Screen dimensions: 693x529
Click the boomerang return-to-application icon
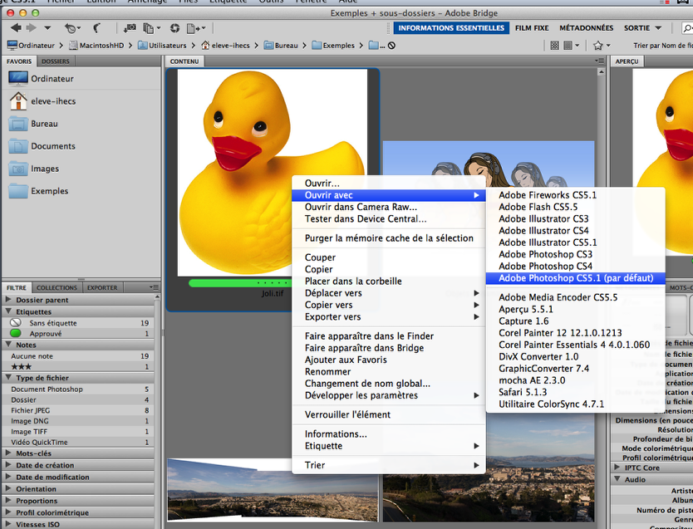click(x=96, y=28)
